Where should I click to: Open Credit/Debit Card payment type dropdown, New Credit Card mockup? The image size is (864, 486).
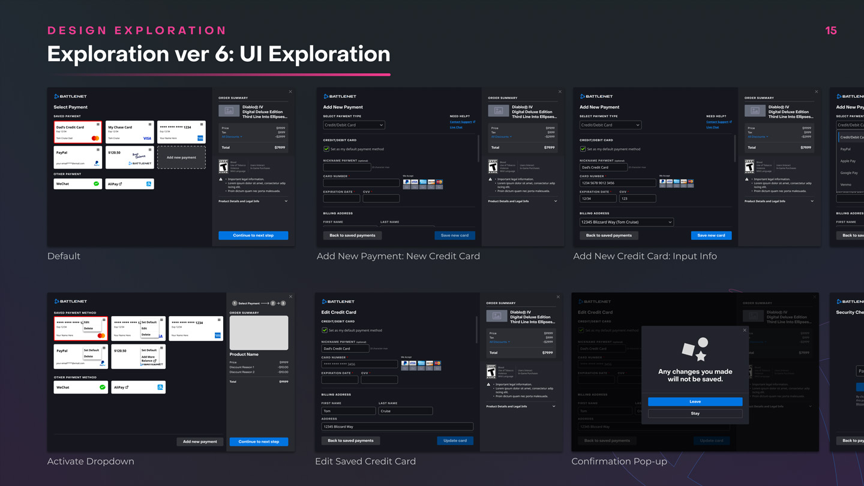(354, 125)
